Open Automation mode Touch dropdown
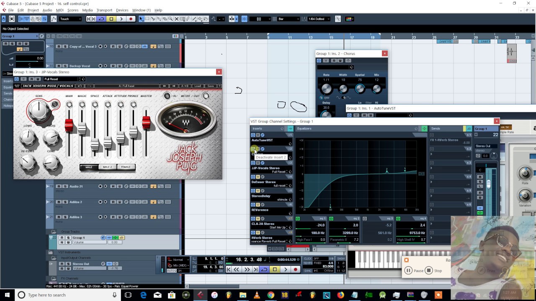 pos(70,19)
